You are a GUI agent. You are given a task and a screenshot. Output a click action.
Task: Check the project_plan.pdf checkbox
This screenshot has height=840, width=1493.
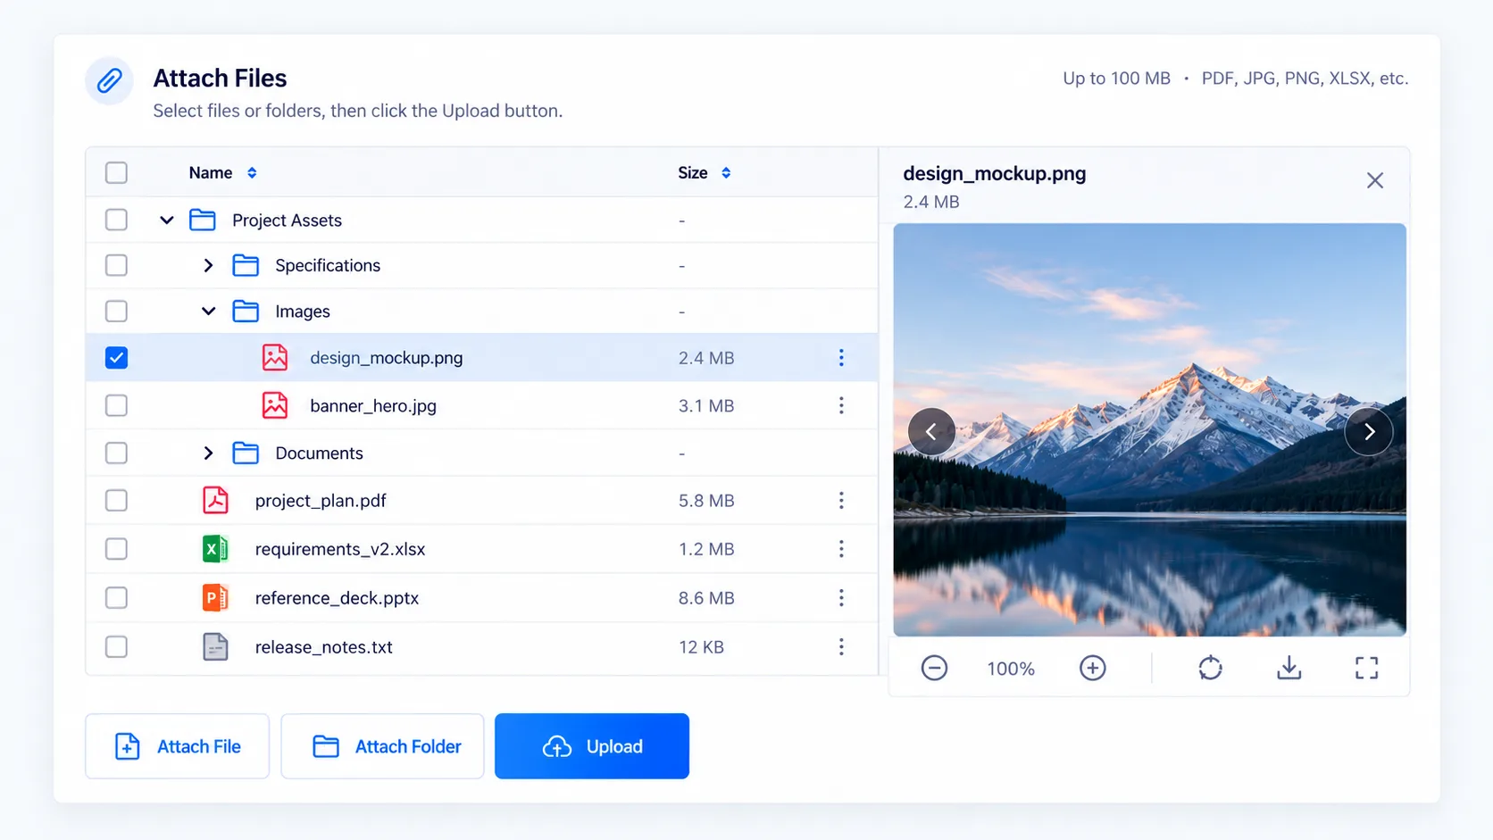tap(116, 500)
